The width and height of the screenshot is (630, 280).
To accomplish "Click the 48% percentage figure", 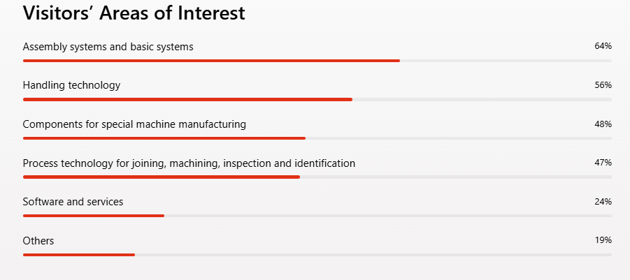I will click(603, 124).
